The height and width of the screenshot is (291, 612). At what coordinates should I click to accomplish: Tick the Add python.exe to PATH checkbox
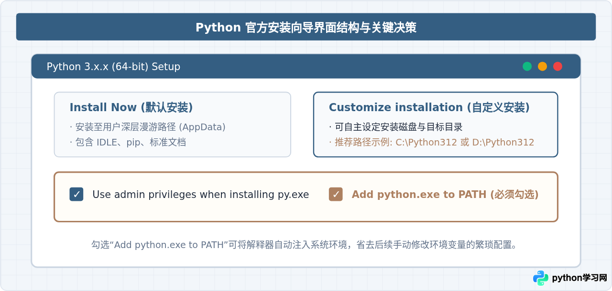click(x=336, y=194)
